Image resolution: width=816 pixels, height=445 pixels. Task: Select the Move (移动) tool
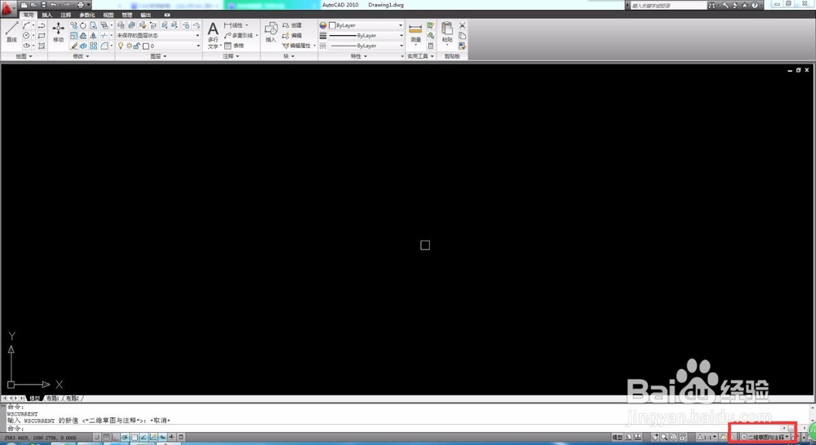[58, 33]
